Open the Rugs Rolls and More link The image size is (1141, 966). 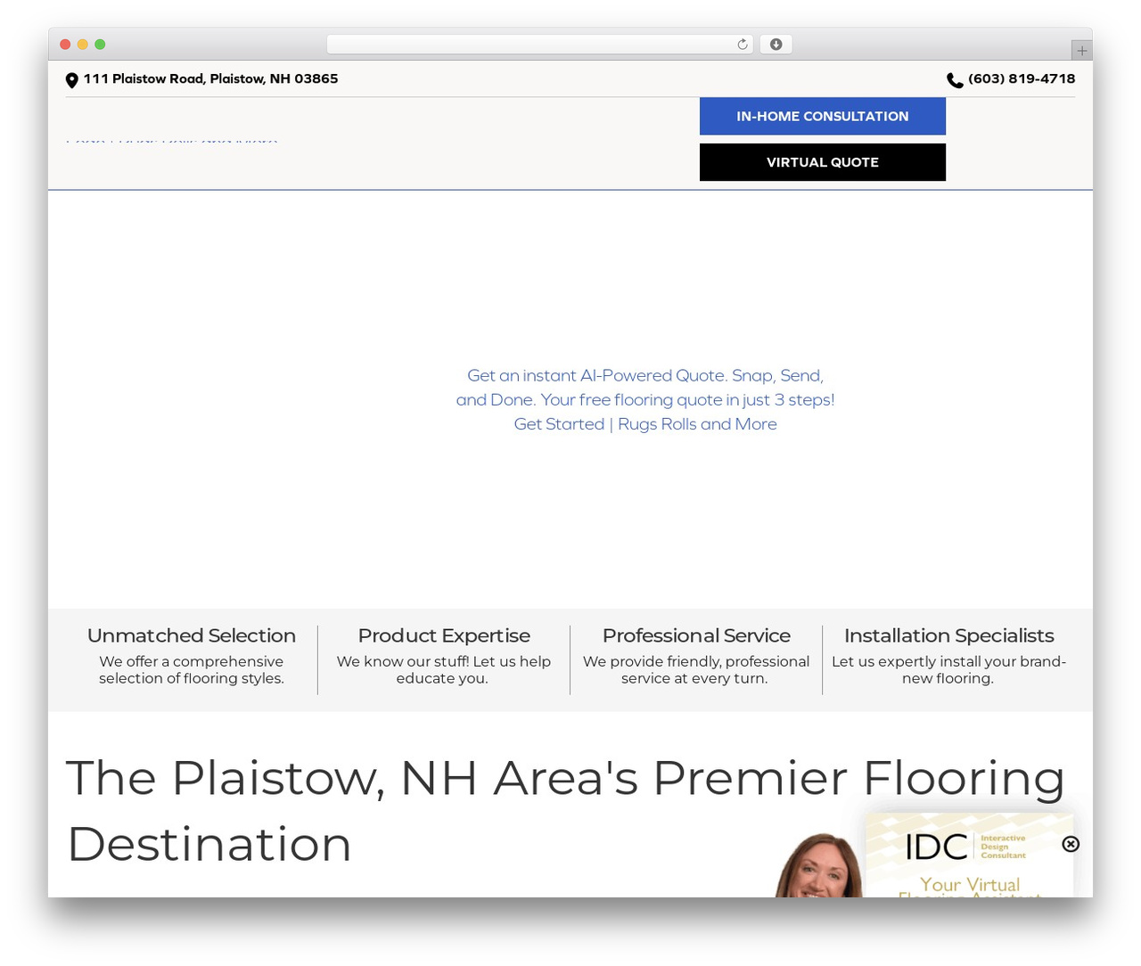(x=697, y=424)
